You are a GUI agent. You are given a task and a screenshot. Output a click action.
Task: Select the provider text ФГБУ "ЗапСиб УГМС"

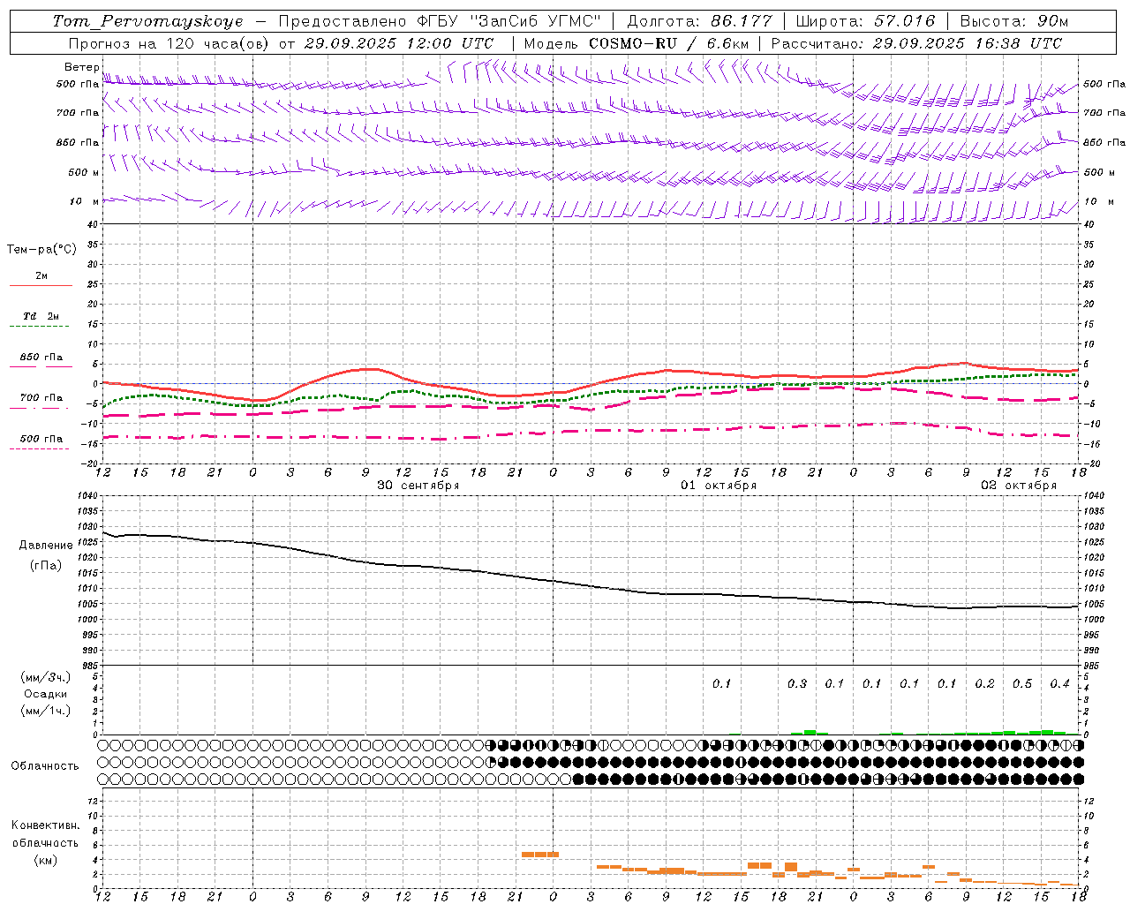(508, 21)
